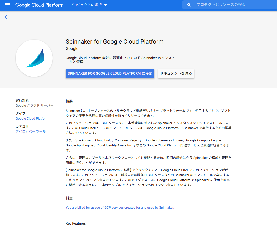
Task: Click the search magnifier icon
Action: pos(189,5)
